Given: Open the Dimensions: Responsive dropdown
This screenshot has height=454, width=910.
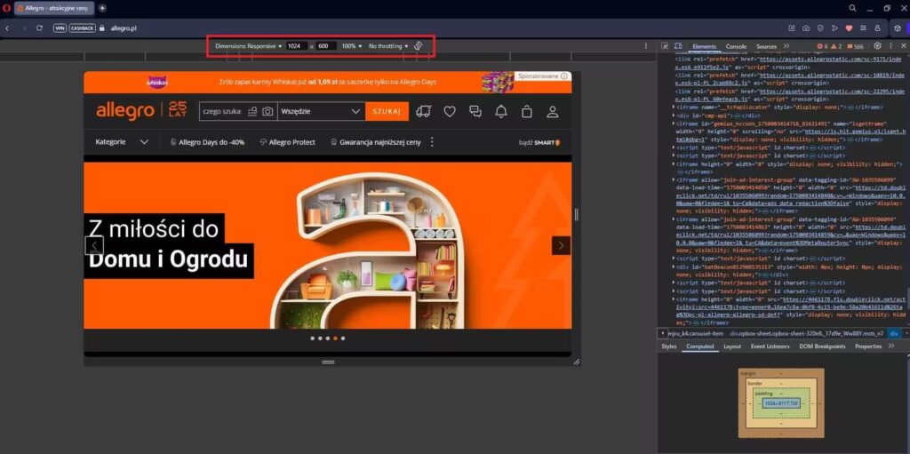Looking at the screenshot, I should coord(249,46).
